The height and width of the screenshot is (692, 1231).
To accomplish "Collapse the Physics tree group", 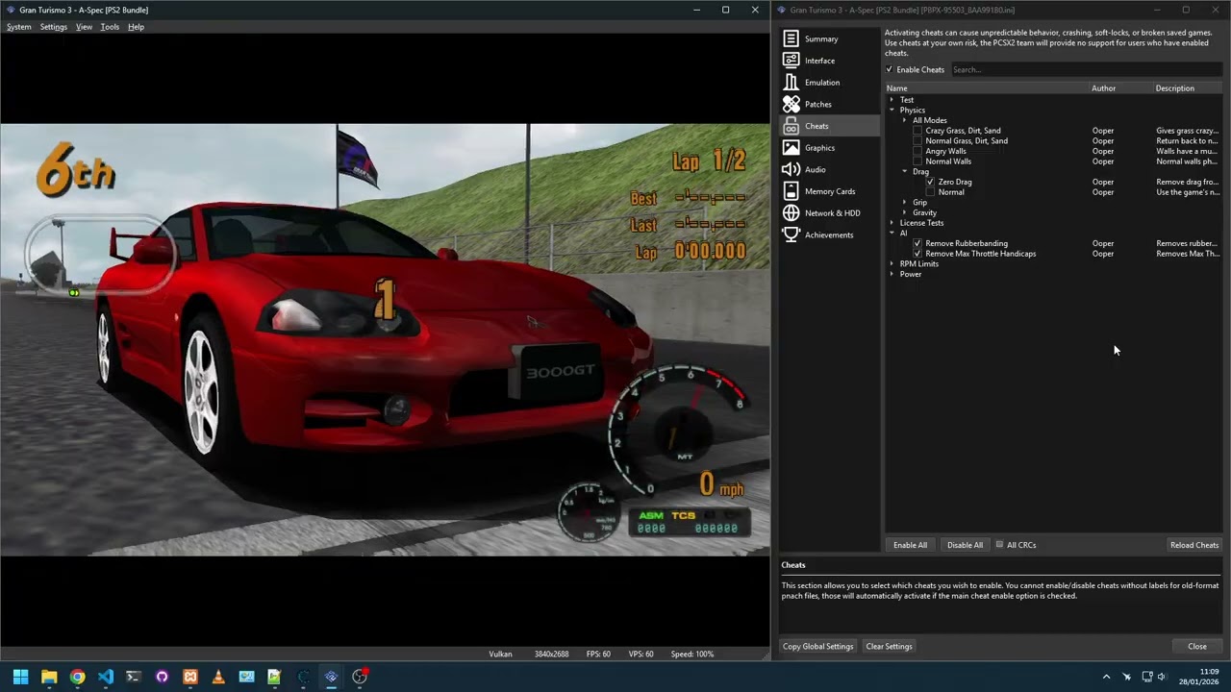I will pos(892,111).
